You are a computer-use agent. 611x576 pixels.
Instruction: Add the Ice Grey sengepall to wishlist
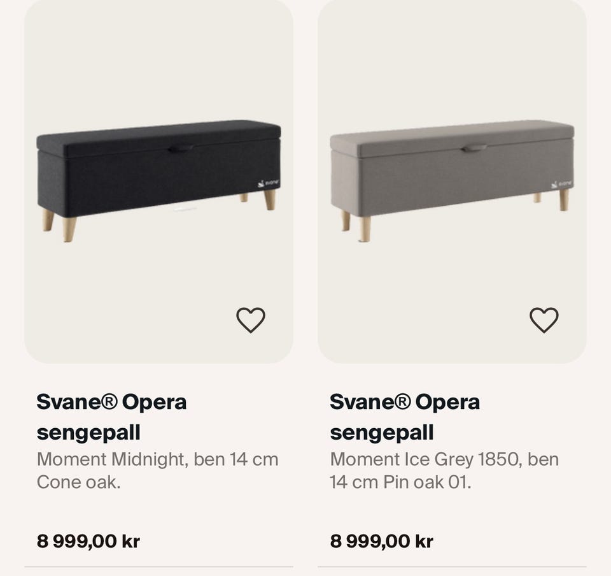pyautogui.click(x=544, y=320)
